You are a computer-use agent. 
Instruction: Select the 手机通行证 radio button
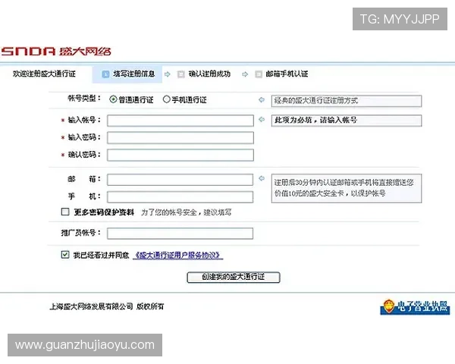pyautogui.click(x=167, y=99)
